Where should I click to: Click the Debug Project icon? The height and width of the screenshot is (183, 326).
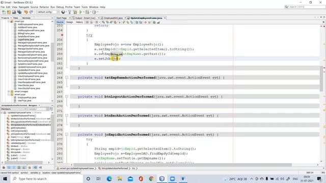(87, 12)
